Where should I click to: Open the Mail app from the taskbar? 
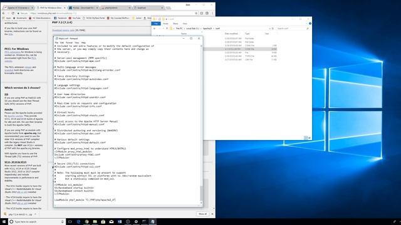coord(112,222)
